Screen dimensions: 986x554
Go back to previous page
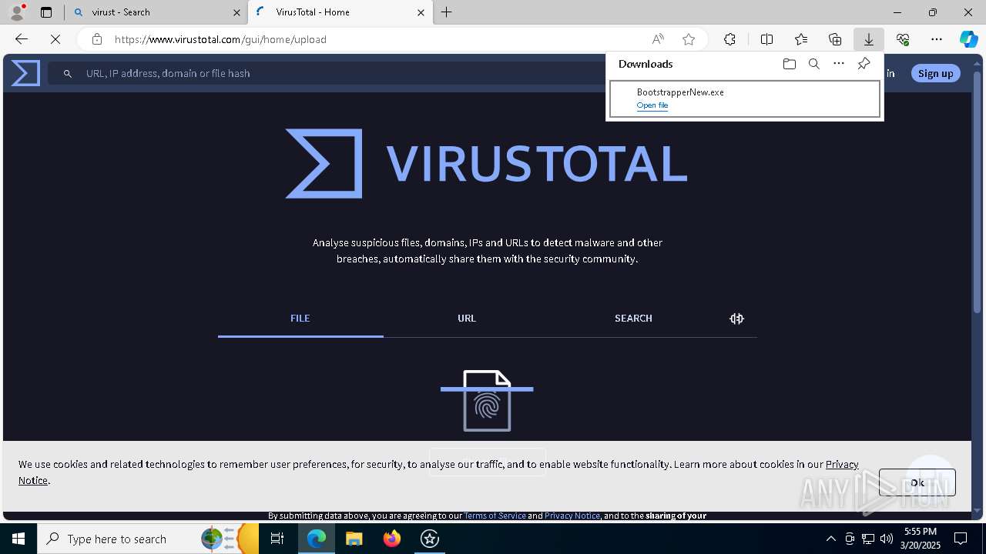tap(22, 39)
